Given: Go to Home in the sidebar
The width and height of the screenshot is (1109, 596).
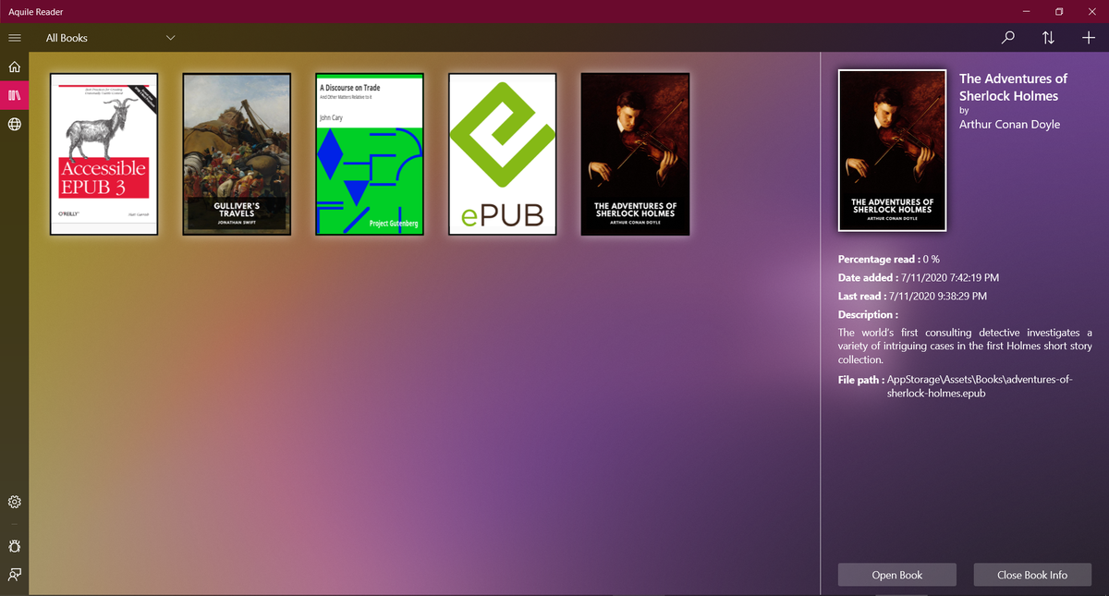Looking at the screenshot, I should 14,67.
